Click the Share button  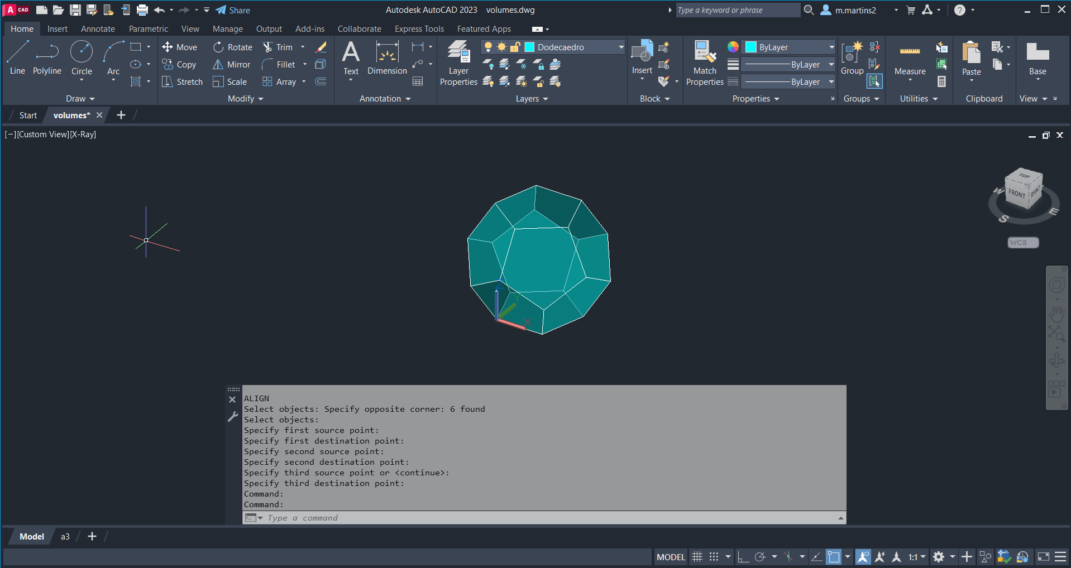pos(233,10)
